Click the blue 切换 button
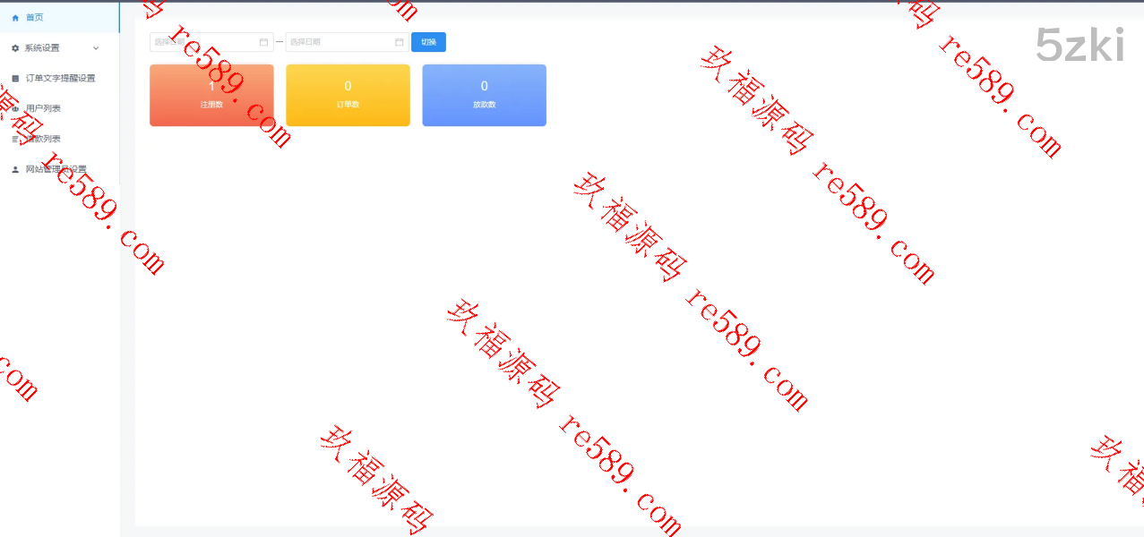The height and width of the screenshot is (537, 1144). coord(428,42)
